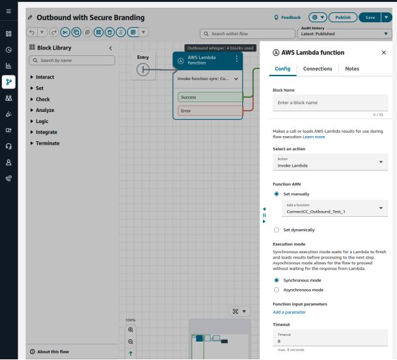The image size is (397, 360).
Task: Open the Feedback link
Action: [288, 18]
